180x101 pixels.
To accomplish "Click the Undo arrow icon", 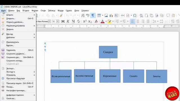I will 67,15.
